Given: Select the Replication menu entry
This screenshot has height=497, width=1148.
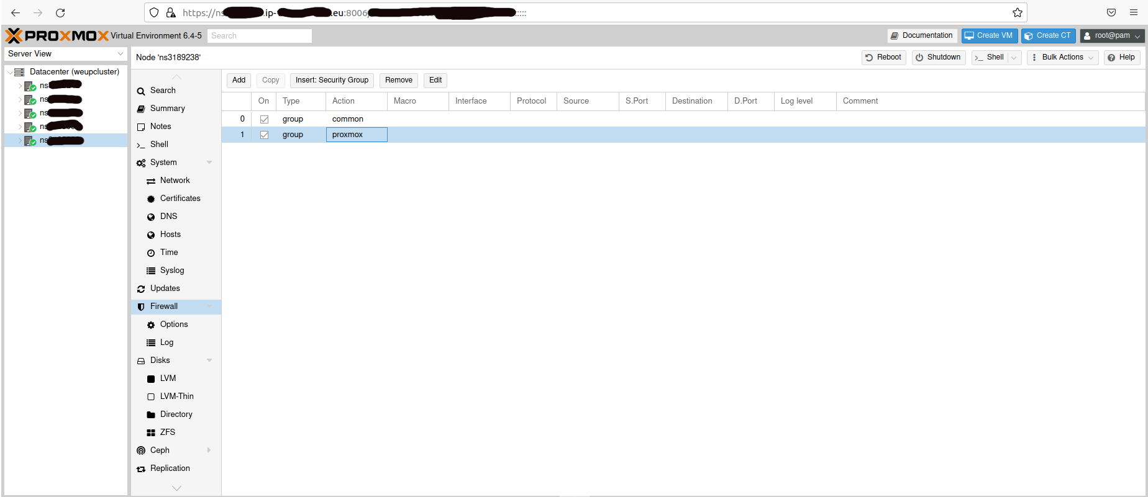Looking at the screenshot, I should point(170,468).
